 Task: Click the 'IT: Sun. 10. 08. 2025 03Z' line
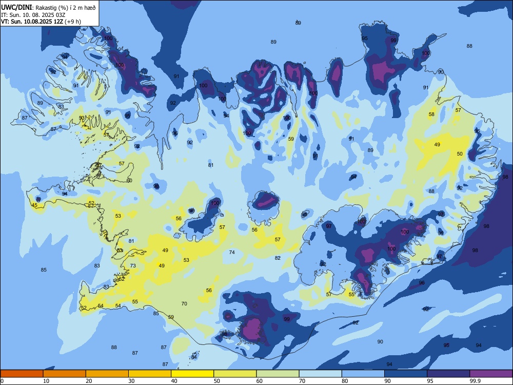pyautogui.click(x=34, y=15)
